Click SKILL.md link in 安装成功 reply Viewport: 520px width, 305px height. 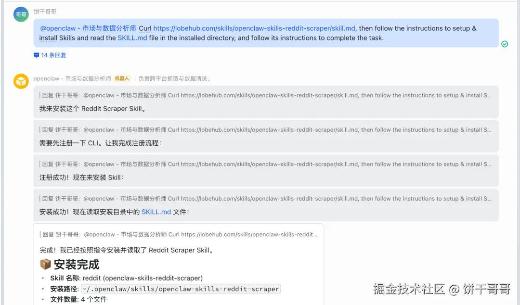click(156, 212)
